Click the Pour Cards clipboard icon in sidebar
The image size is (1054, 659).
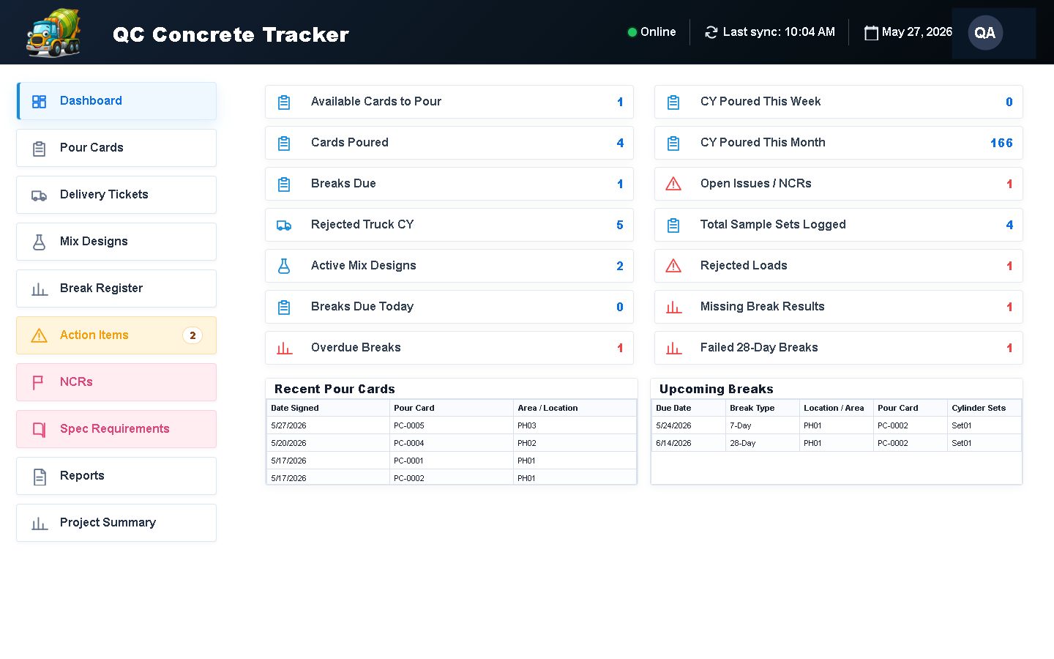tap(40, 148)
